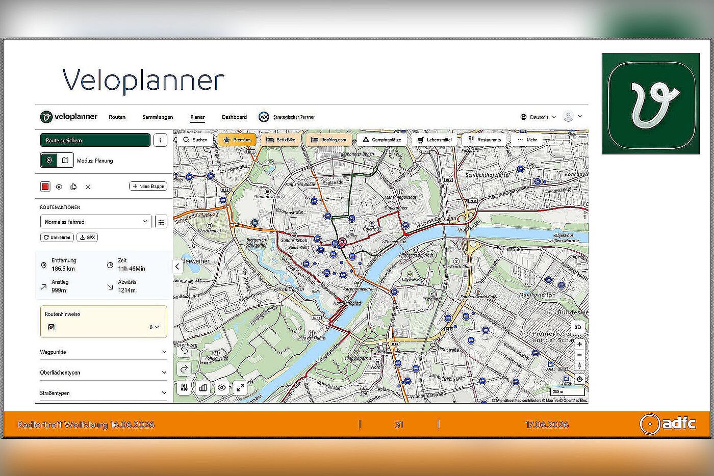Image resolution: width=714 pixels, height=476 pixels.
Task: Toggle stage visibility eye icon
Action: pyautogui.click(x=59, y=187)
